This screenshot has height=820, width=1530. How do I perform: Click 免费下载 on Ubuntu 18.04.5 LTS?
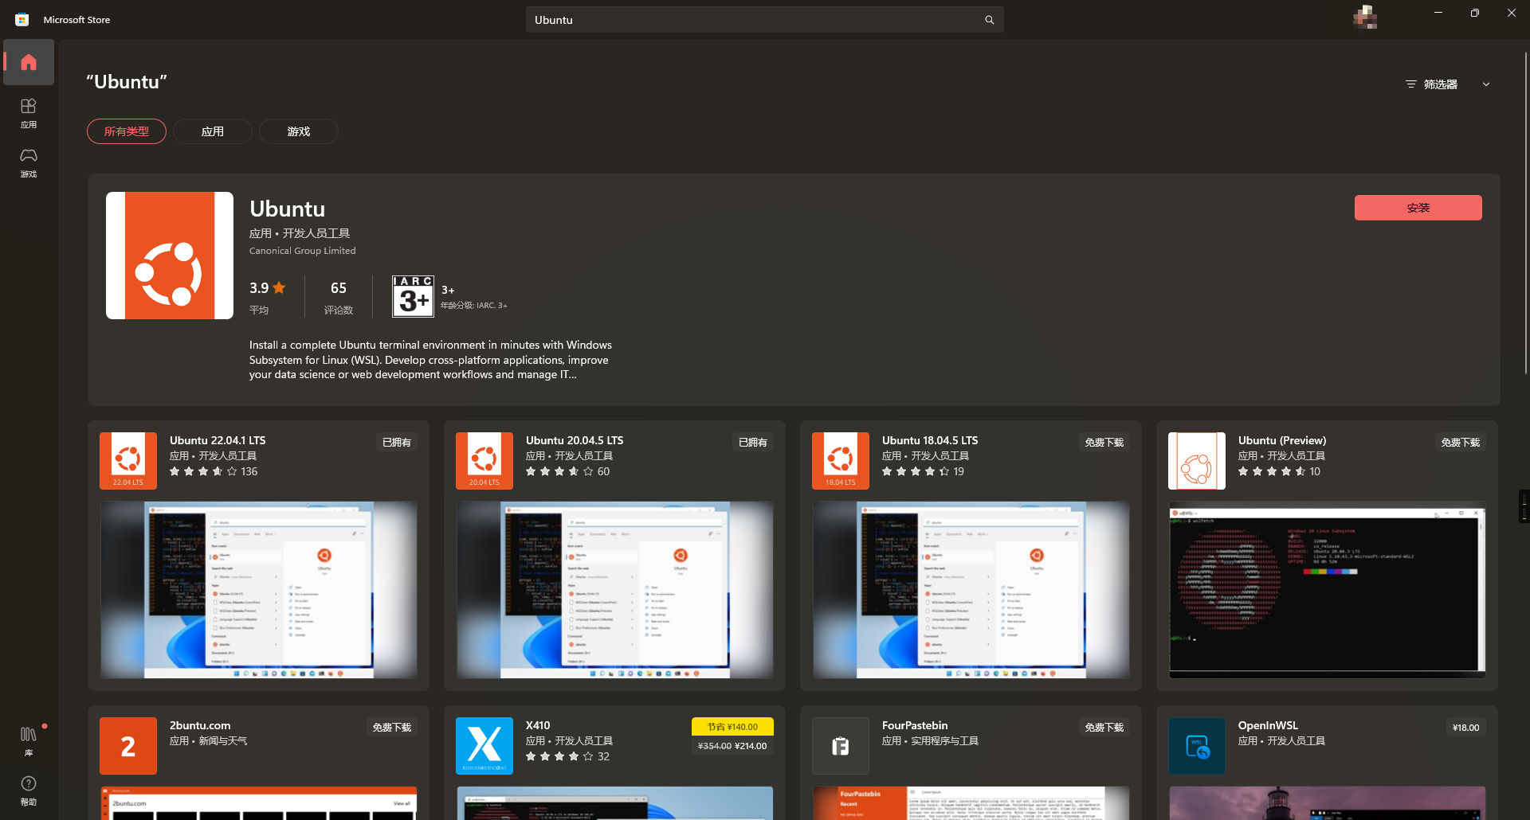point(1104,443)
